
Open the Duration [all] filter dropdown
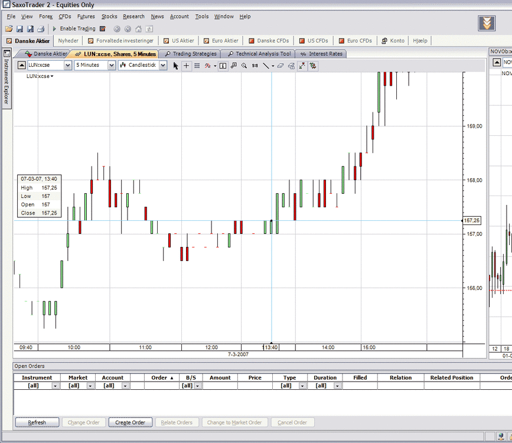pyautogui.click(x=337, y=386)
